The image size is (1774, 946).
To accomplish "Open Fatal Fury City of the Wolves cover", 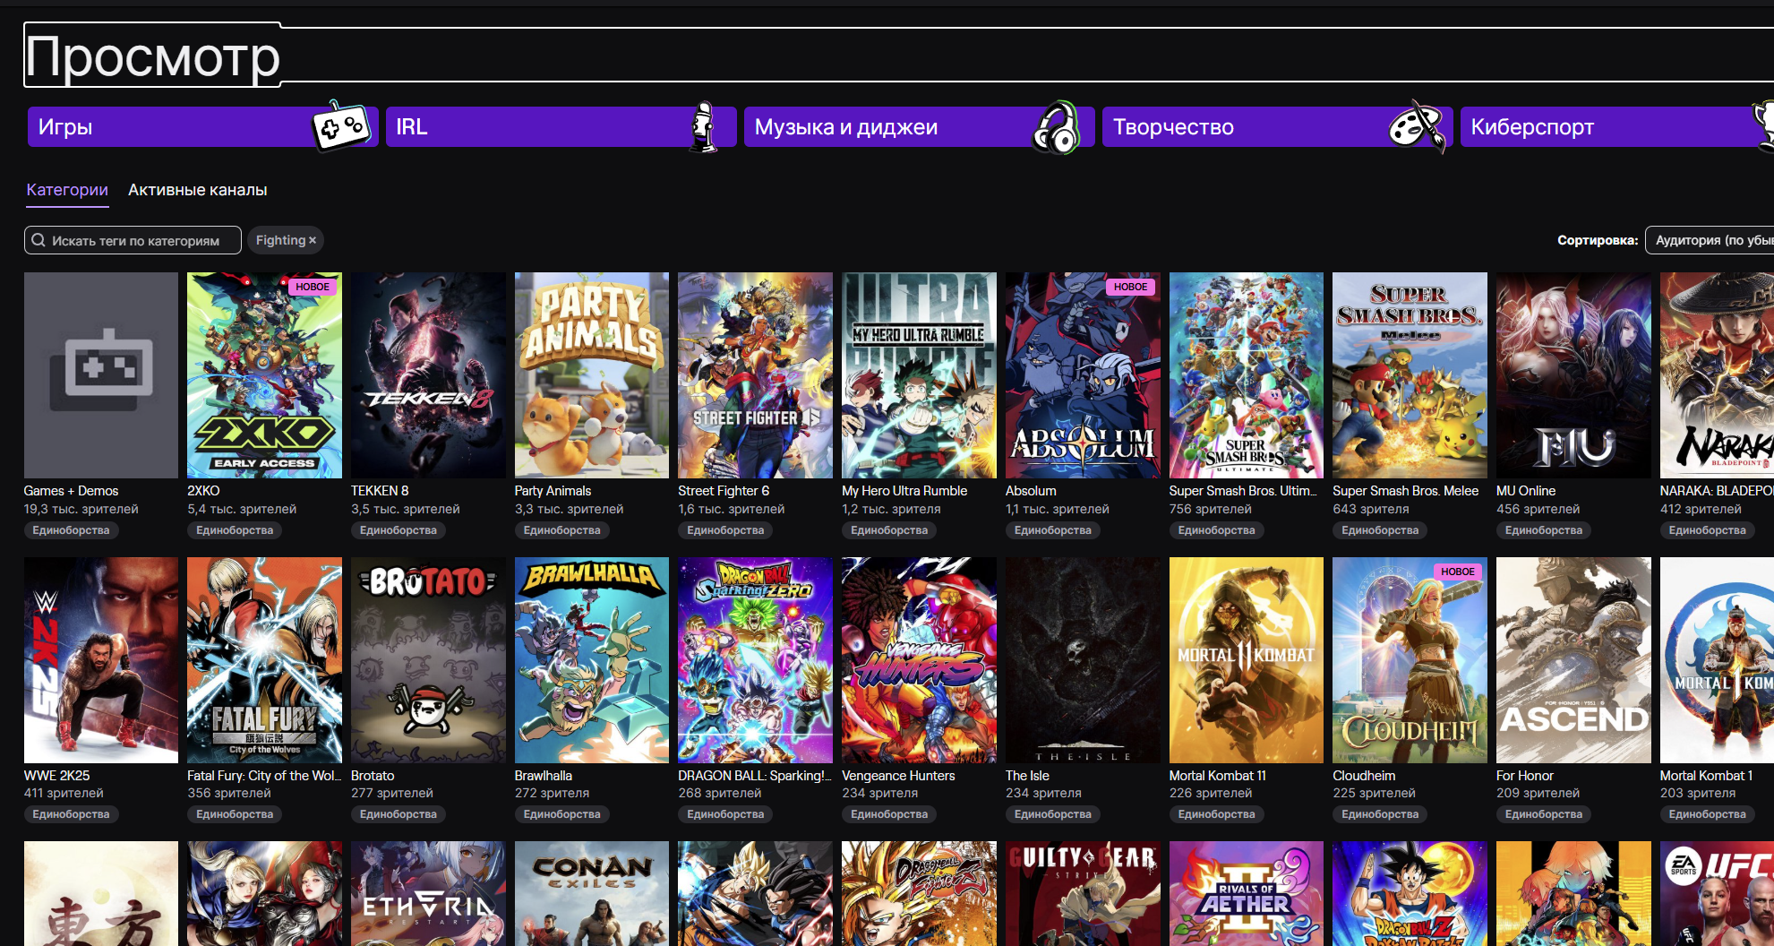I will (x=264, y=660).
